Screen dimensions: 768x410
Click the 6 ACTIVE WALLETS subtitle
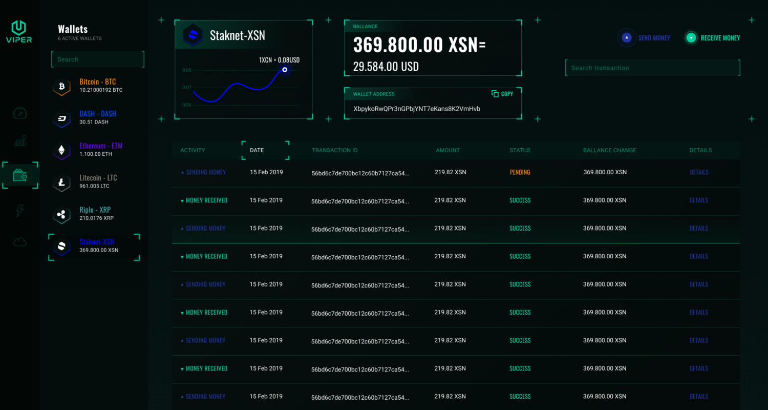80,38
